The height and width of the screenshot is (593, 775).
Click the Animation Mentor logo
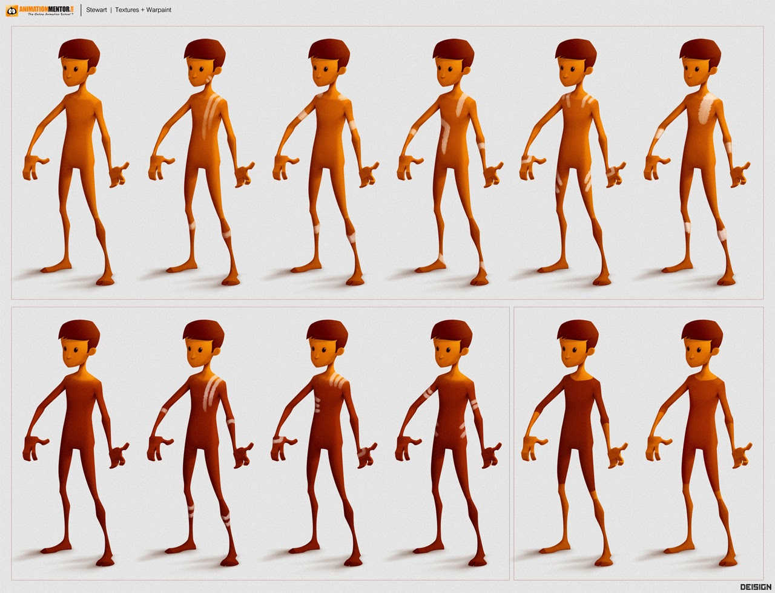coord(40,10)
